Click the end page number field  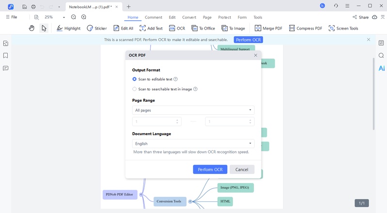pyautogui.click(x=230, y=122)
